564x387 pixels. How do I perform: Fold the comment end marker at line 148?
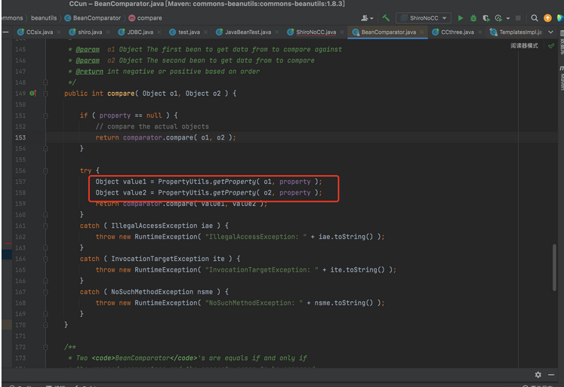click(46, 83)
